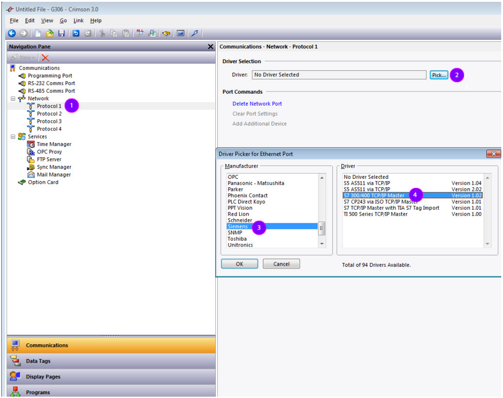
Task: Select Protocol 2 under Network
Action: [x=49, y=114]
